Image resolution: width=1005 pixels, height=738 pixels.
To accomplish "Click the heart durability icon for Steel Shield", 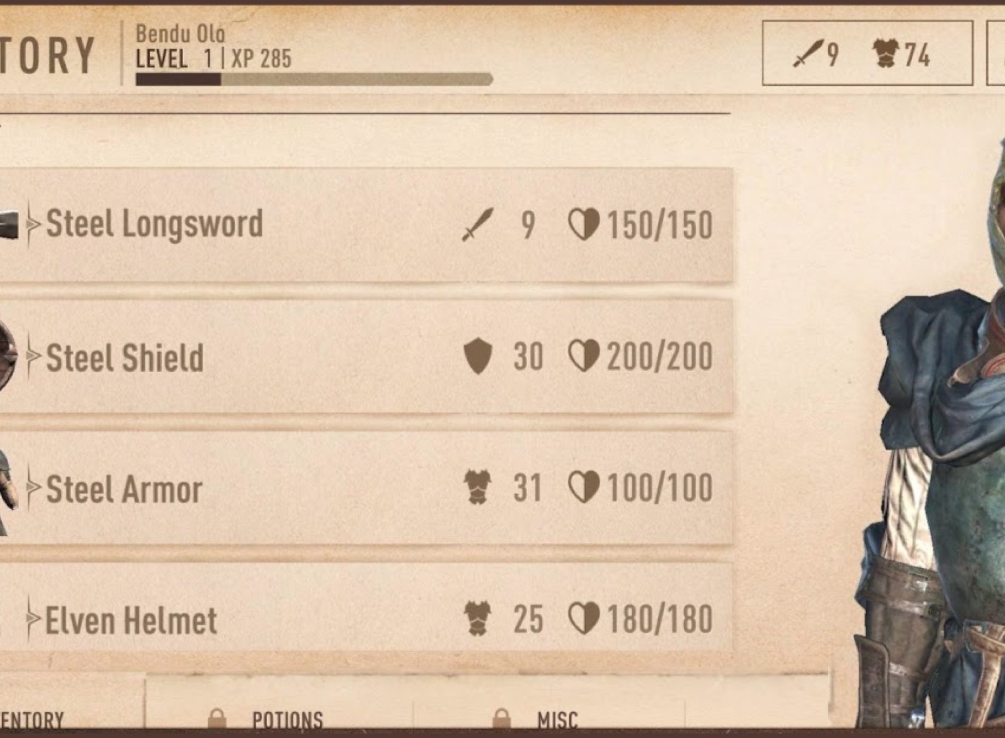I will 584,356.
